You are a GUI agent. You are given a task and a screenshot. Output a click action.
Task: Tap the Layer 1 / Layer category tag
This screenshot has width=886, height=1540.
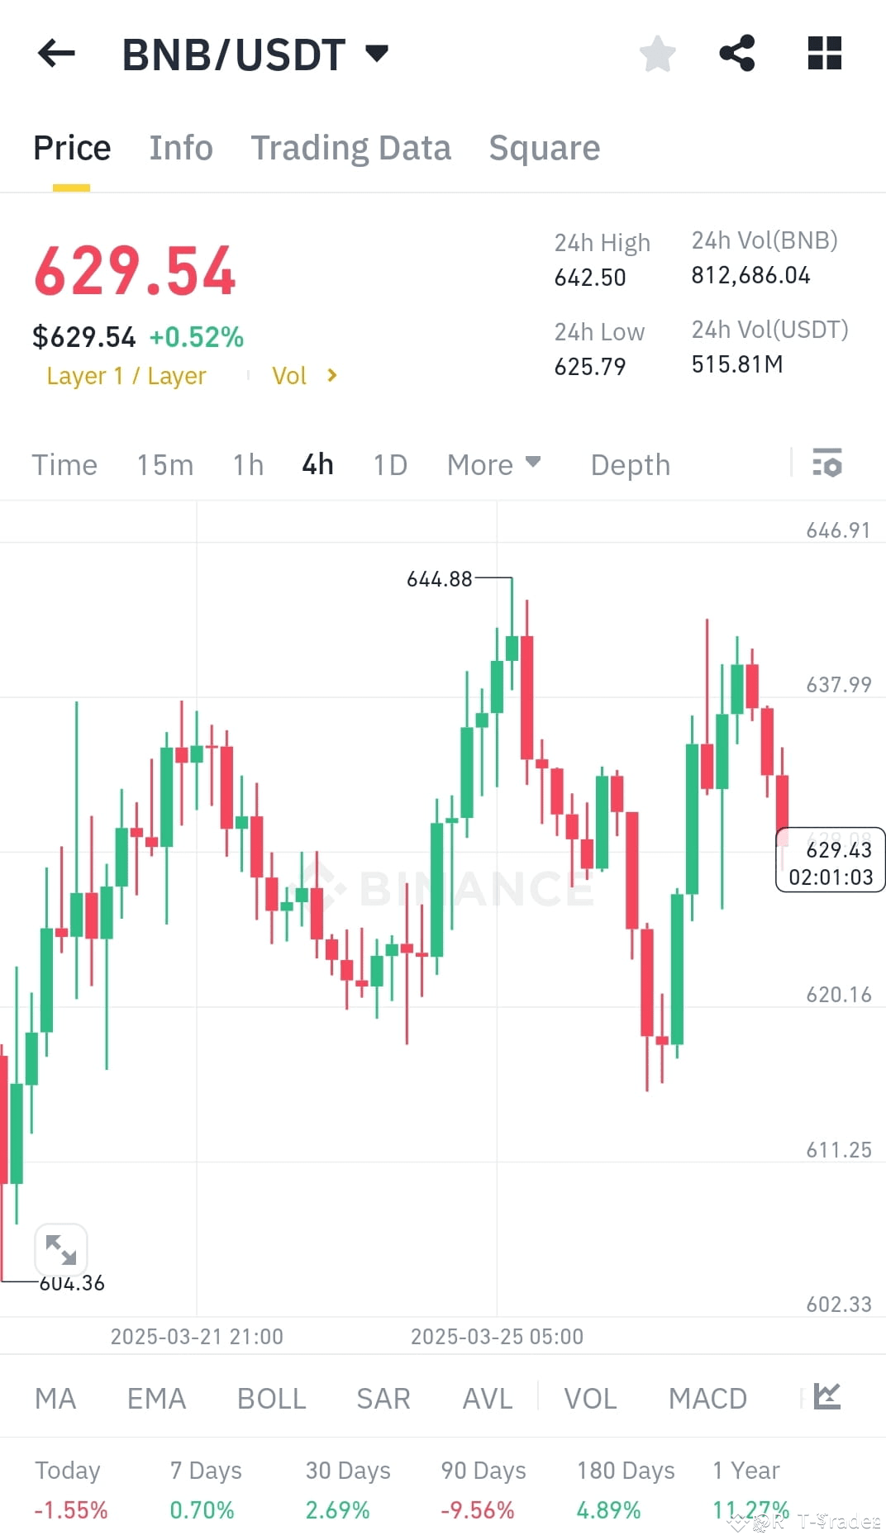pos(126,375)
